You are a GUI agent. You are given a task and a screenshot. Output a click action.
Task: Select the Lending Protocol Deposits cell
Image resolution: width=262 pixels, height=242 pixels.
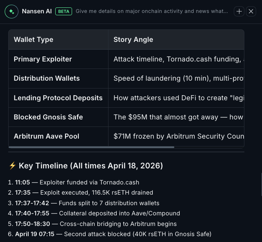click(58, 98)
